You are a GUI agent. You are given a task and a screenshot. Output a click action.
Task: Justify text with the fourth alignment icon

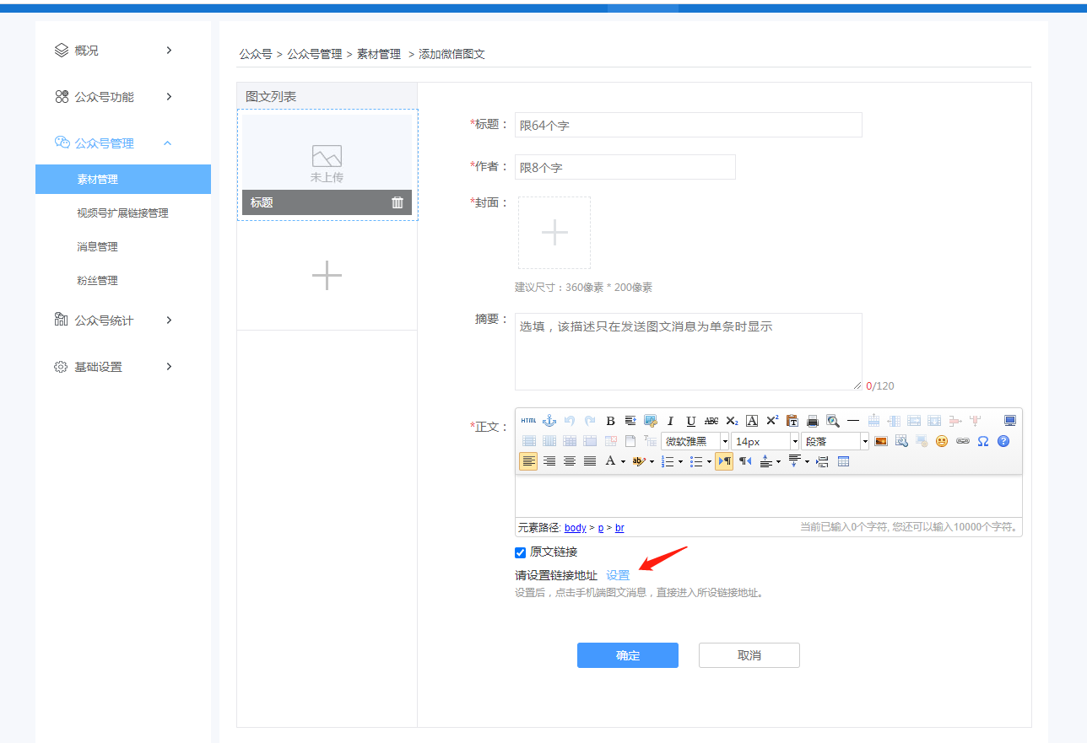[590, 461]
